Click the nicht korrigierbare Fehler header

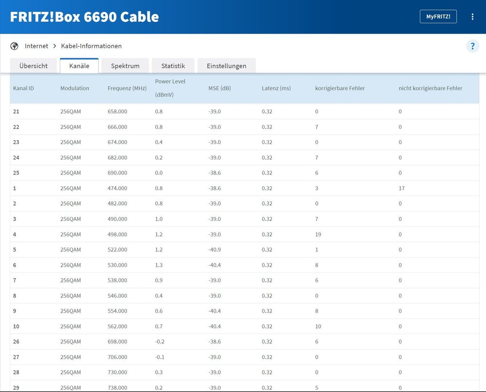pyautogui.click(x=430, y=88)
